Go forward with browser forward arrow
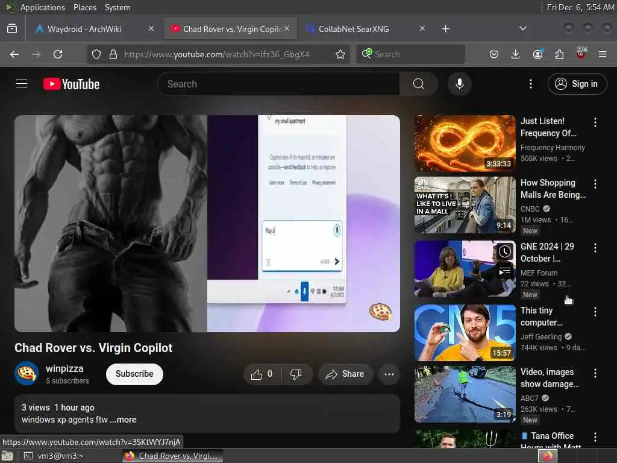 pos(36,54)
